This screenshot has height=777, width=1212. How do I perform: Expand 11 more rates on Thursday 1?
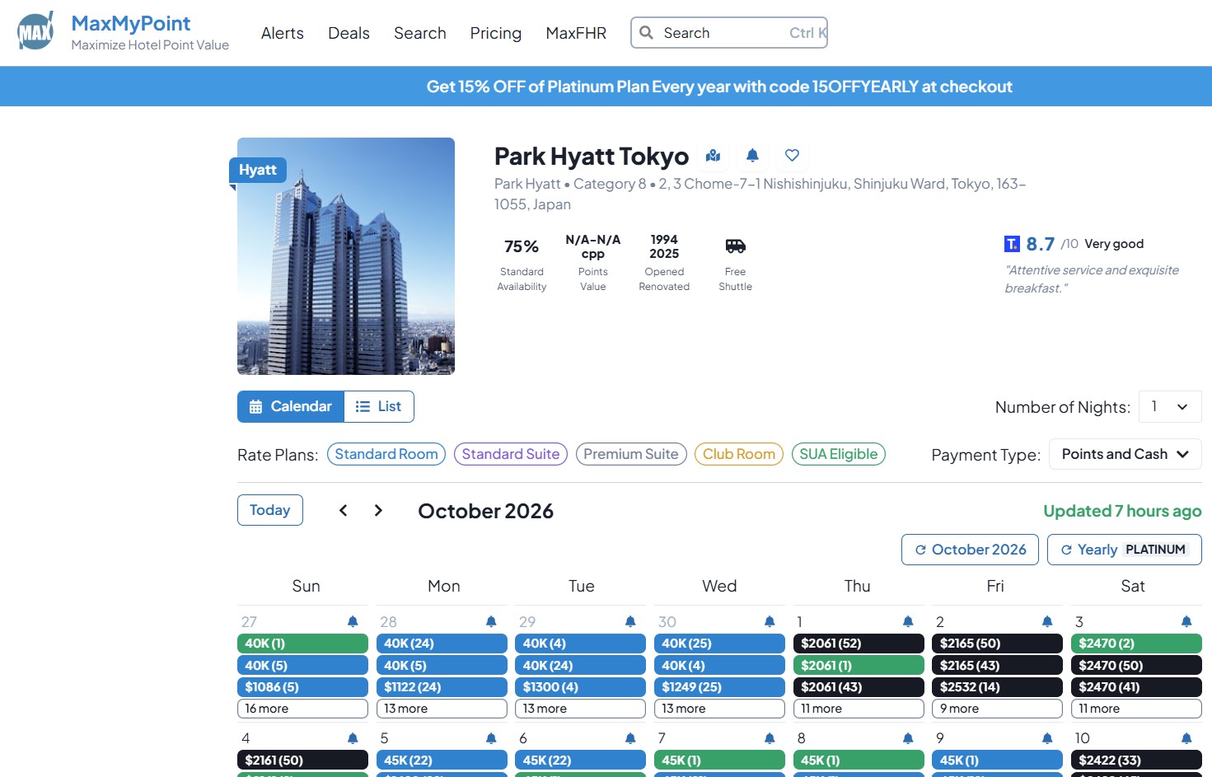point(859,709)
